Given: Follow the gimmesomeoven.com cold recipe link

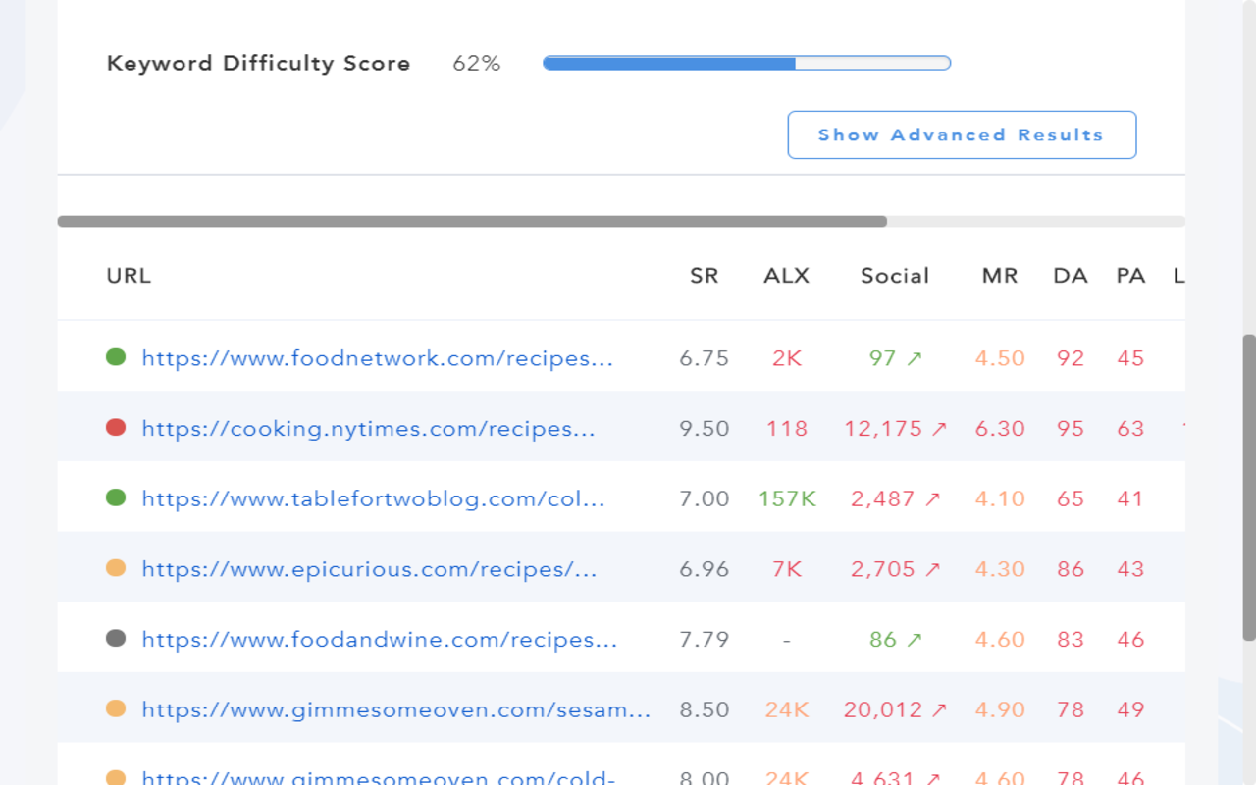Looking at the screenshot, I should tap(378, 778).
